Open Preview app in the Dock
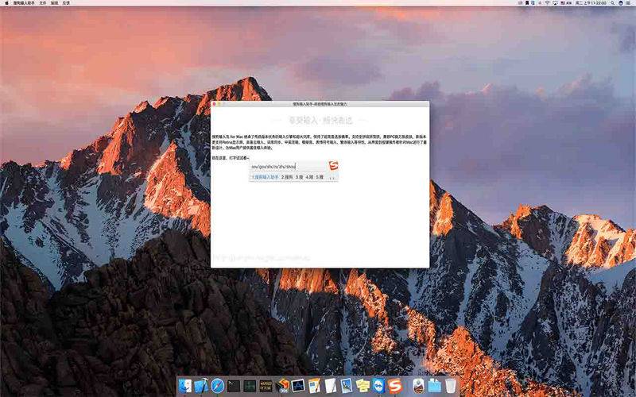636x397 pixels. (x=347, y=386)
